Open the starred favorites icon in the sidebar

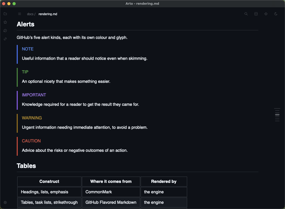[5, 22]
